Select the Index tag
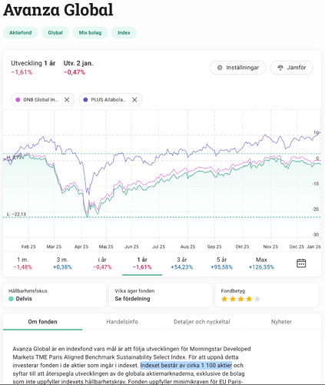The width and height of the screenshot is (325, 385). click(124, 33)
